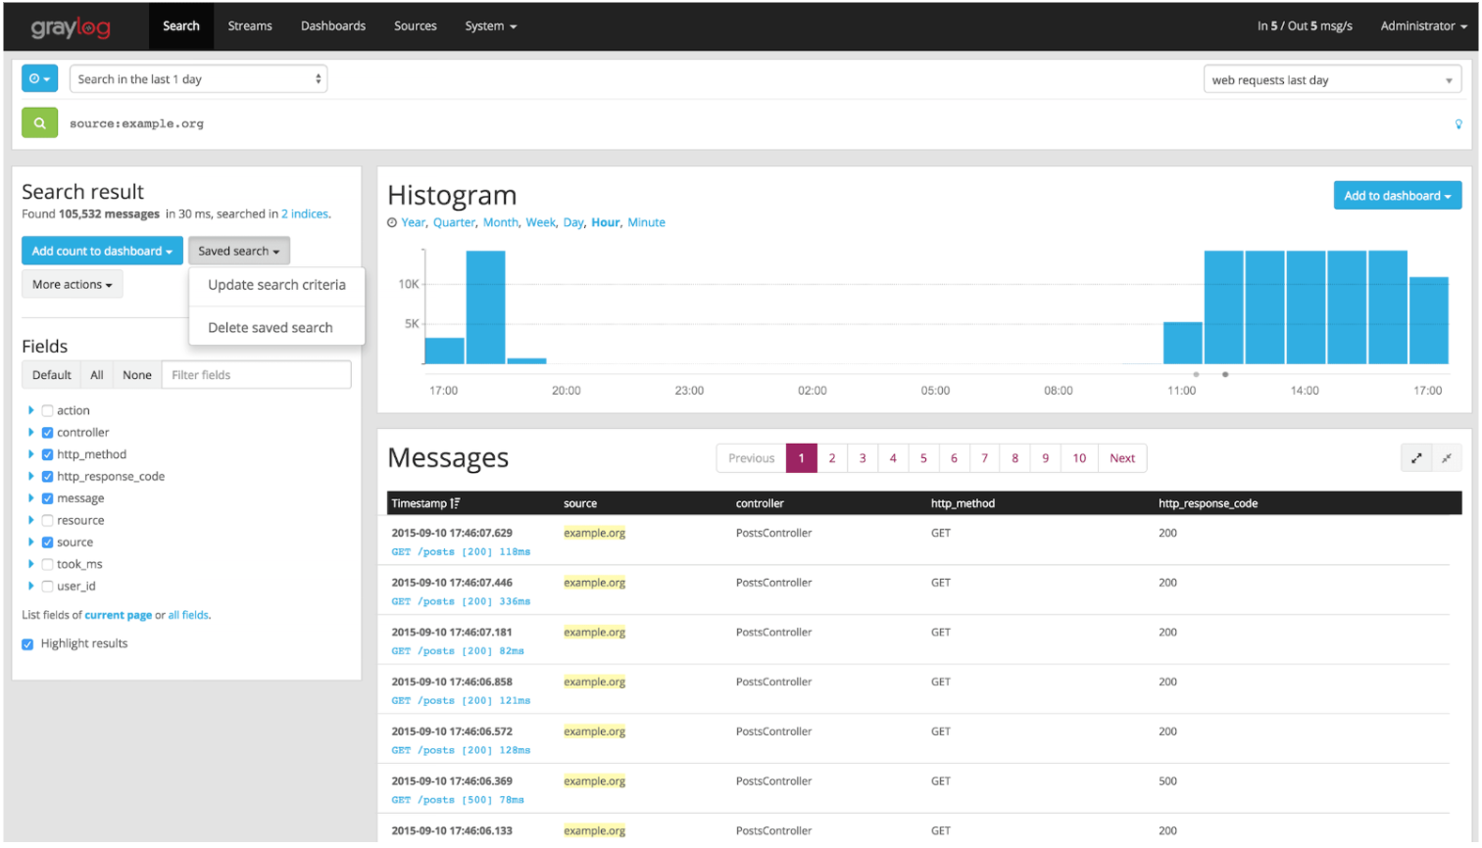Go to messages page 2

(832, 458)
